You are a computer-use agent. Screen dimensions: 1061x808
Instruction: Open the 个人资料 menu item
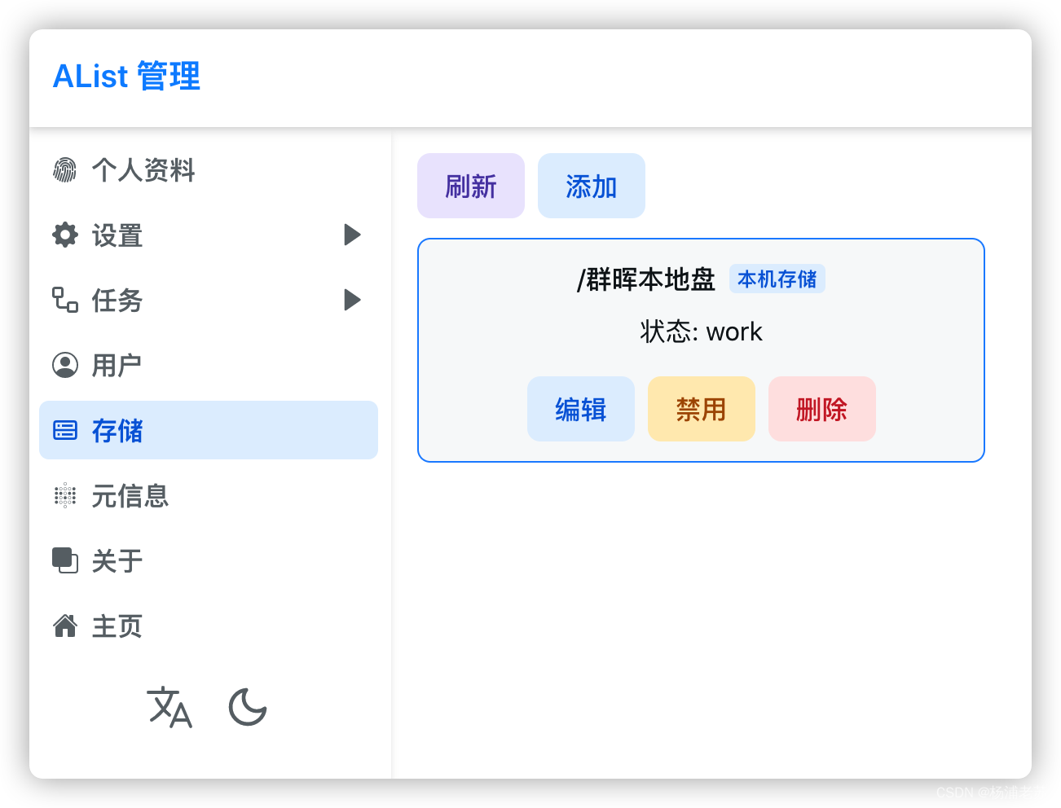pos(209,169)
